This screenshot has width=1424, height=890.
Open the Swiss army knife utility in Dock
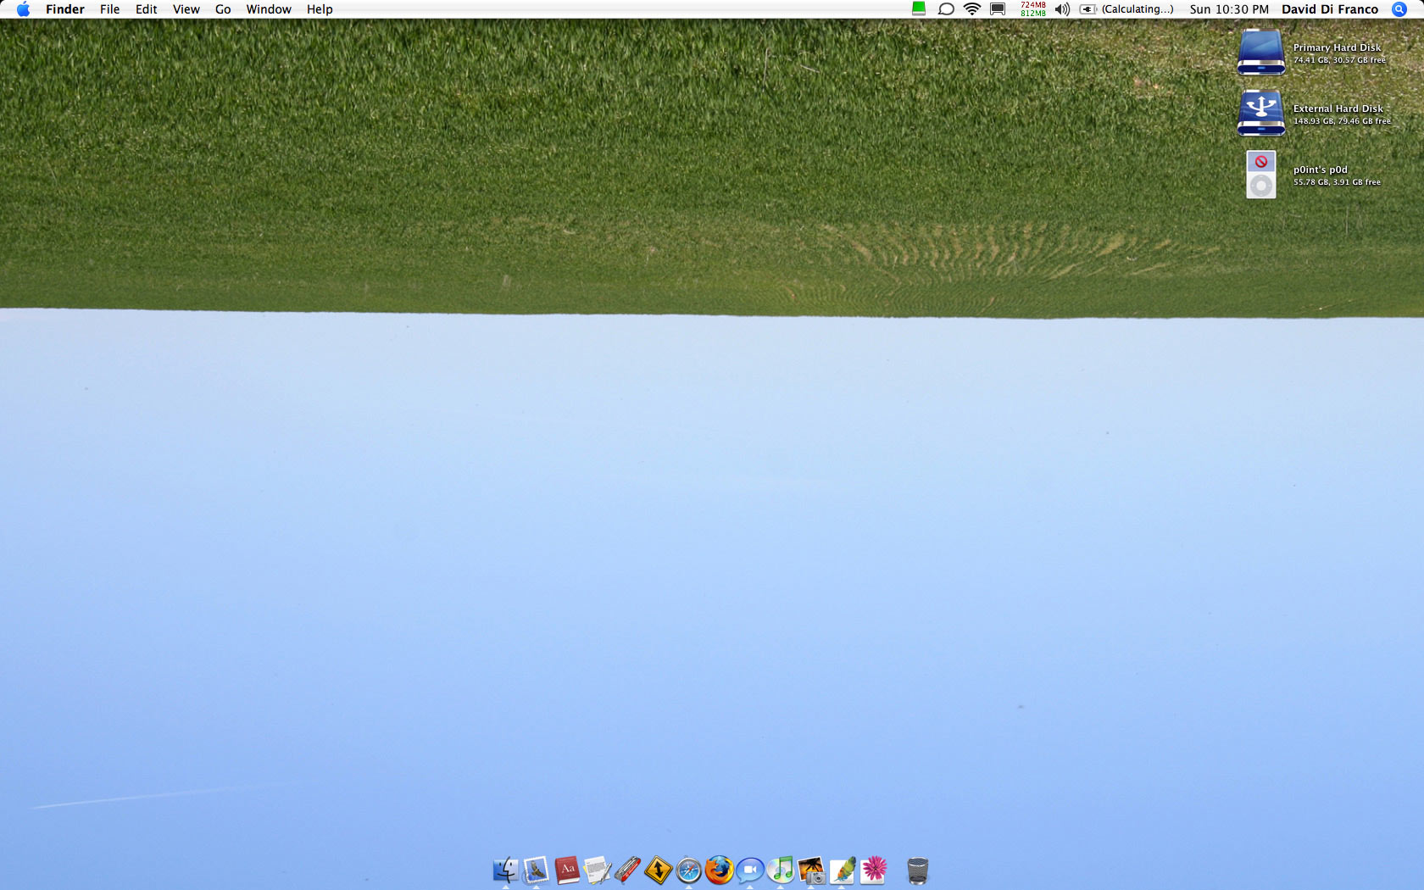628,870
